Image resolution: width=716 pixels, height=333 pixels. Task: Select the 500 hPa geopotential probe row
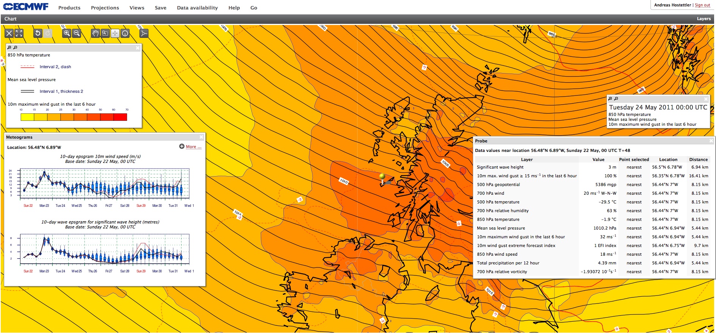[592, 184]
